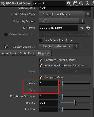
Task: Click the Density slider handle
Action: [62, 83]
